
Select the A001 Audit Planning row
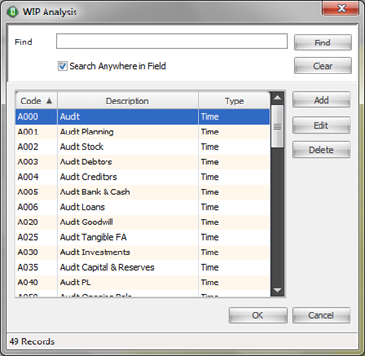pos(142,132)
